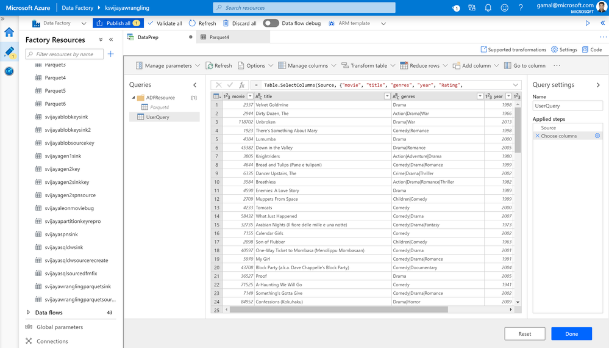Toggle Data flow debug switch
This screenshot has height=348, width=609.
point(271,23)
